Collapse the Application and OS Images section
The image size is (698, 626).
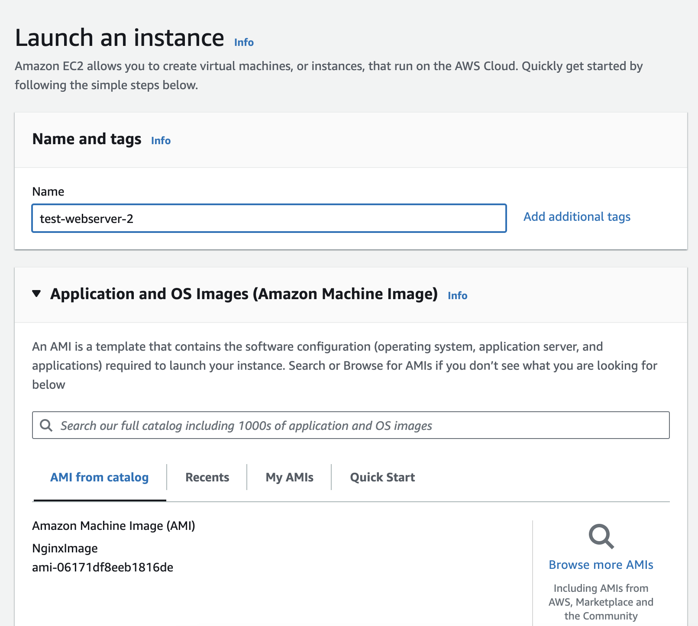pos(37,294)
